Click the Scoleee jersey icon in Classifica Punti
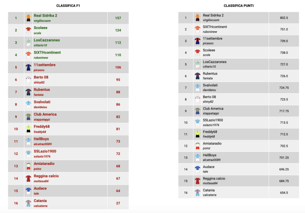This screenshot has height=213, width=305. (197, 53)
